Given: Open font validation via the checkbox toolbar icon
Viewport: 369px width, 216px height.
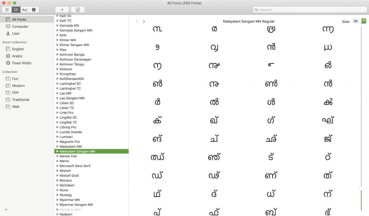Looking at the screenshot, I should [78, 9].
